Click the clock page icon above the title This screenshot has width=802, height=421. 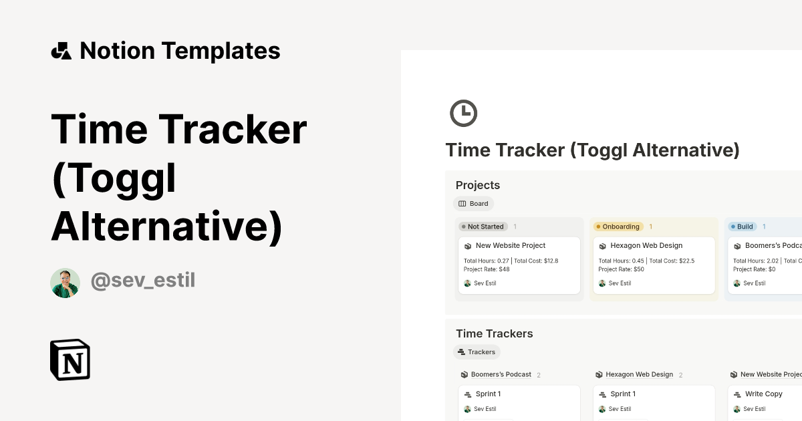point(464,113)
